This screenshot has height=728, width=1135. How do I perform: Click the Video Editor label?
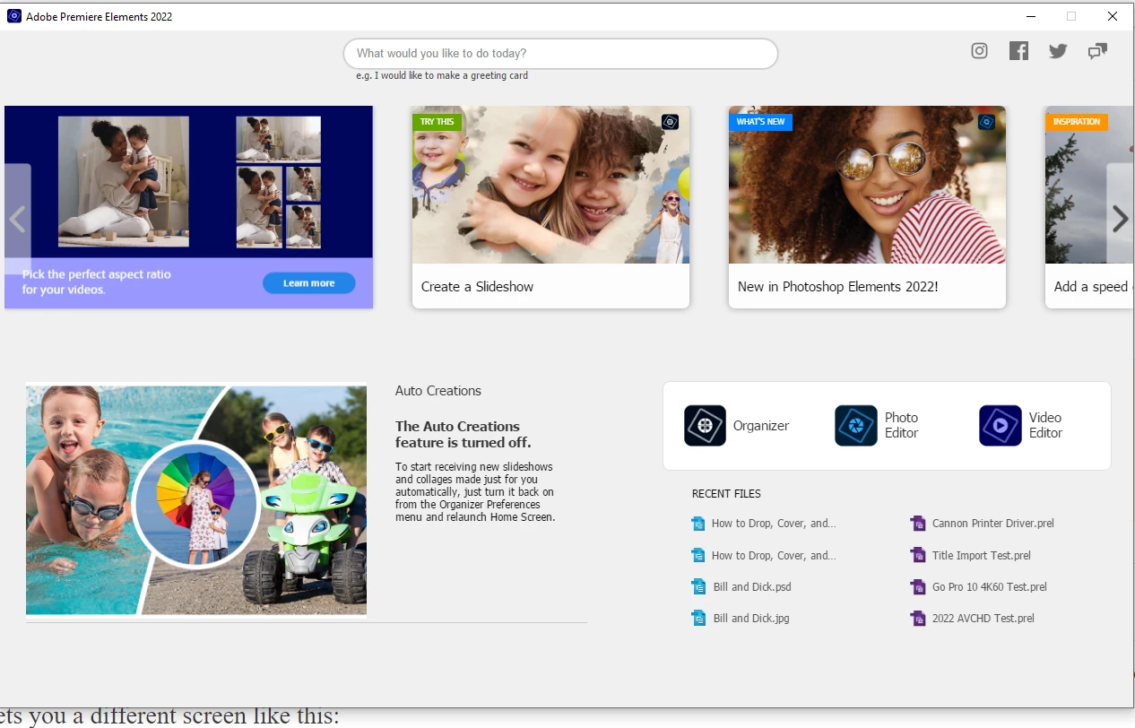pyautogui.click(x=1045, y=425)
